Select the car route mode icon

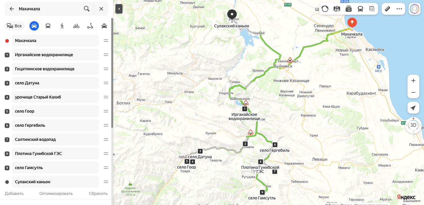[x=34, y=26]
